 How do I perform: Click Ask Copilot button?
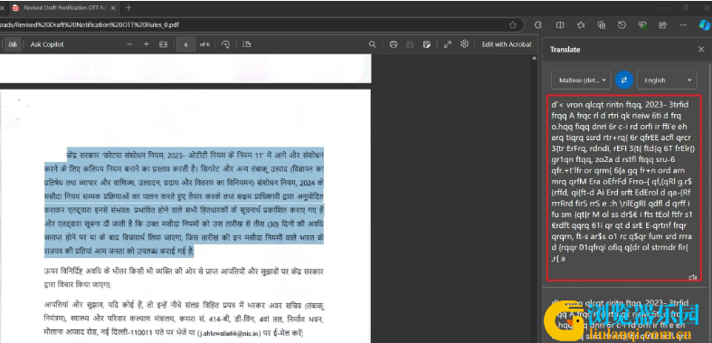tap(47, 44)
